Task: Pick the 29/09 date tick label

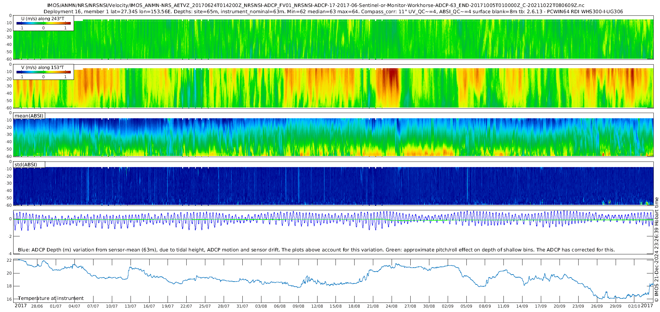Action: (615, 306)
